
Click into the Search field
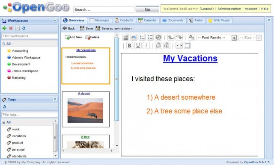(104, 9)
